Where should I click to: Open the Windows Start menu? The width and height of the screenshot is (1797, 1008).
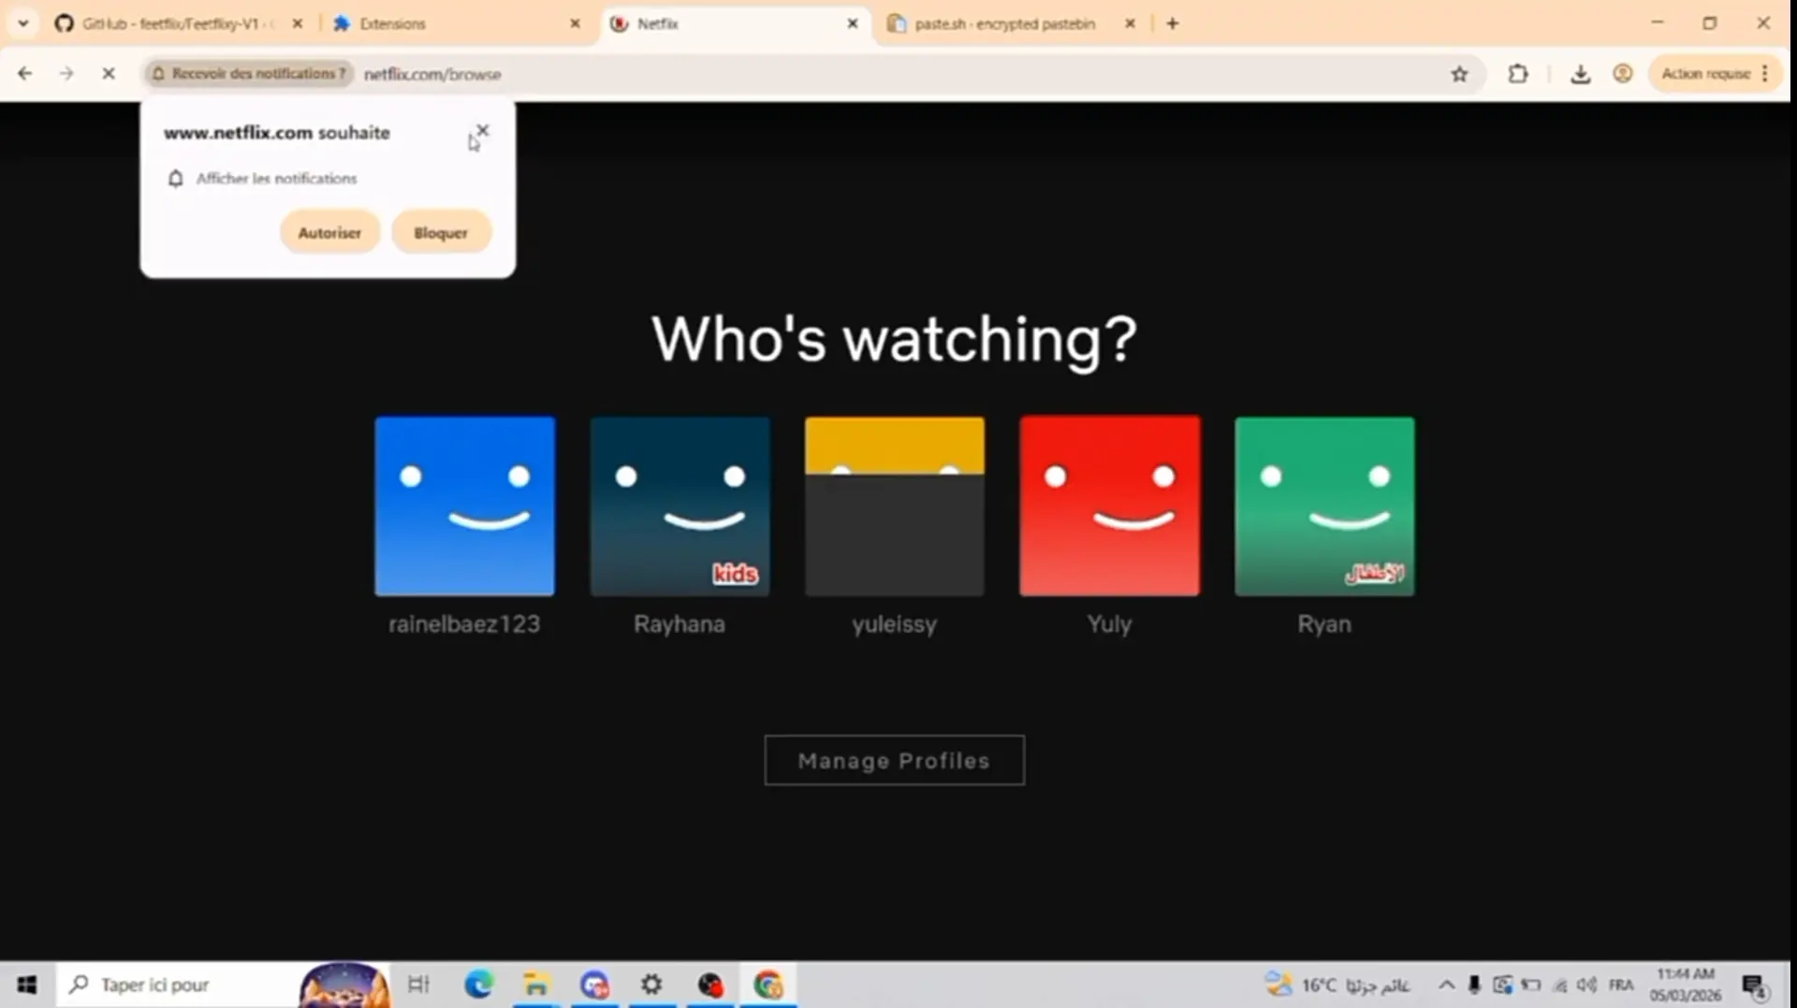(x=27, y=985)
